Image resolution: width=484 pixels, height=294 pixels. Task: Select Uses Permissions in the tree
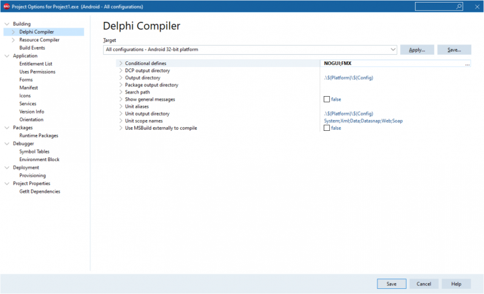(x=37, y=72)
